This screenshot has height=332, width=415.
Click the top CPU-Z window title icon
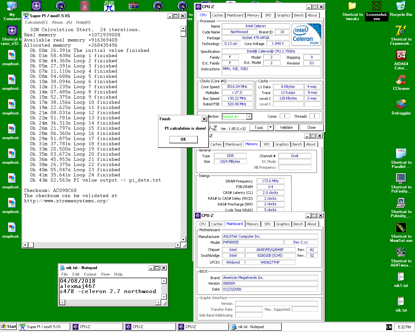(198, 6)
